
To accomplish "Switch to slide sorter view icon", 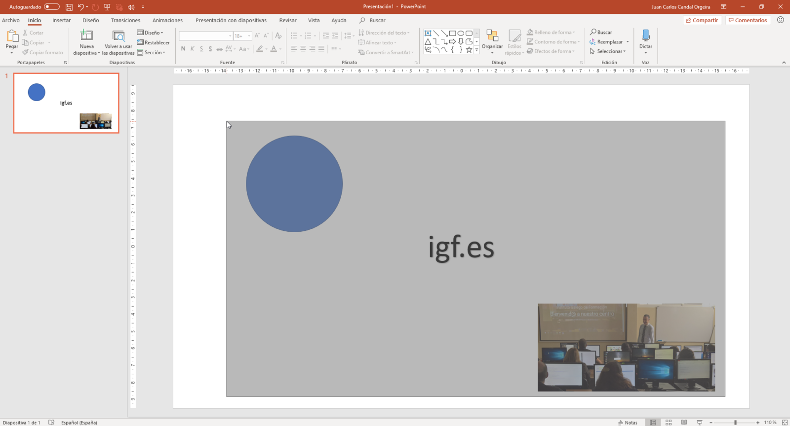I will pos(669,423).
